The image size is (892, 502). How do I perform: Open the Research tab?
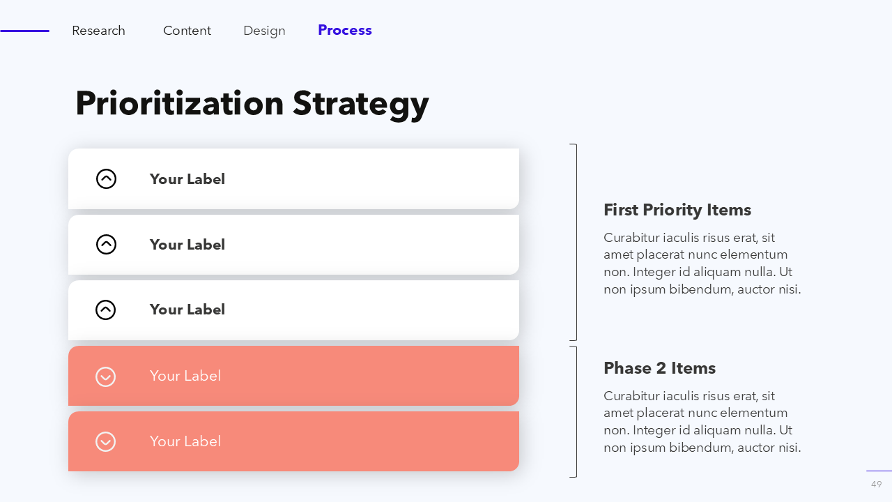[98, 31]
